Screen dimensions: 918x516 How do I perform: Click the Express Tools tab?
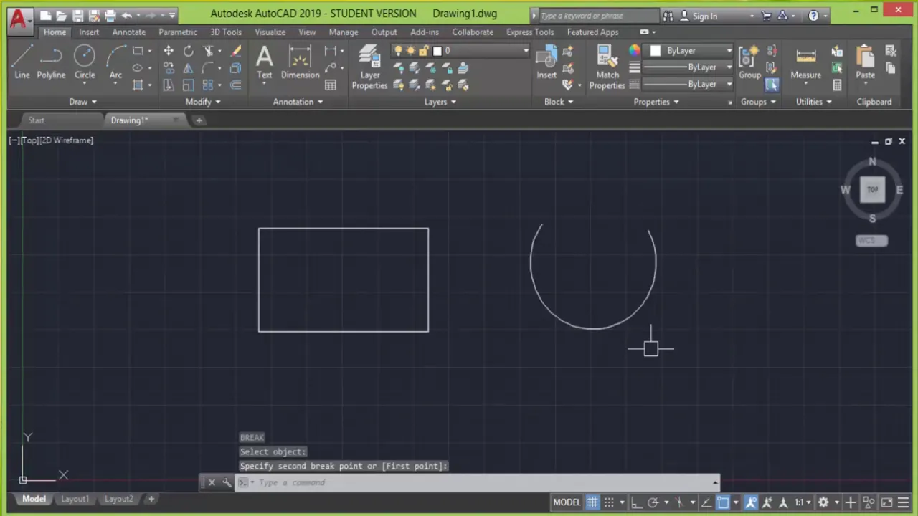point(529,32)
